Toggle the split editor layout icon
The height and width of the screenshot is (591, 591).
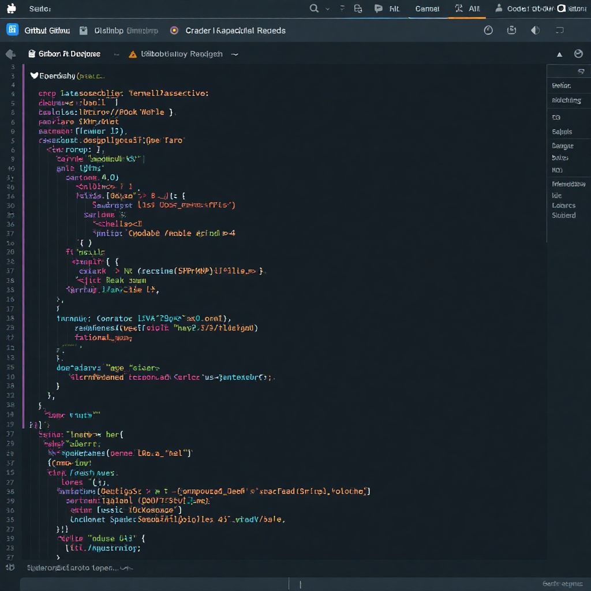558,30
